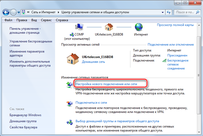This screenshot has width=203, height=136.
Task: Click 'Присоединен' homegroup link
Action: pos(177,55)
